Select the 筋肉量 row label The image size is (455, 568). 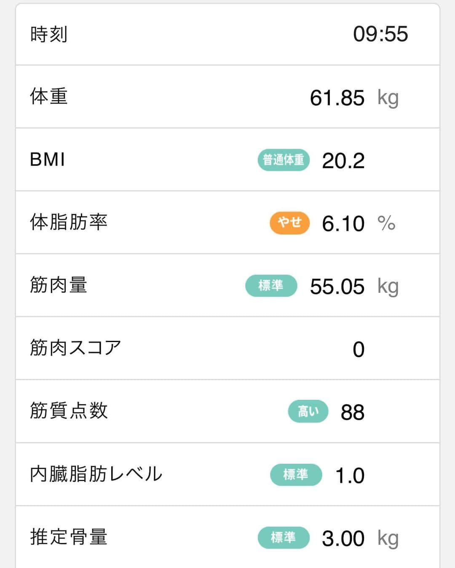click(59, 285)
